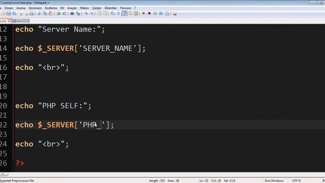Open the Görünüm menu

35,8
